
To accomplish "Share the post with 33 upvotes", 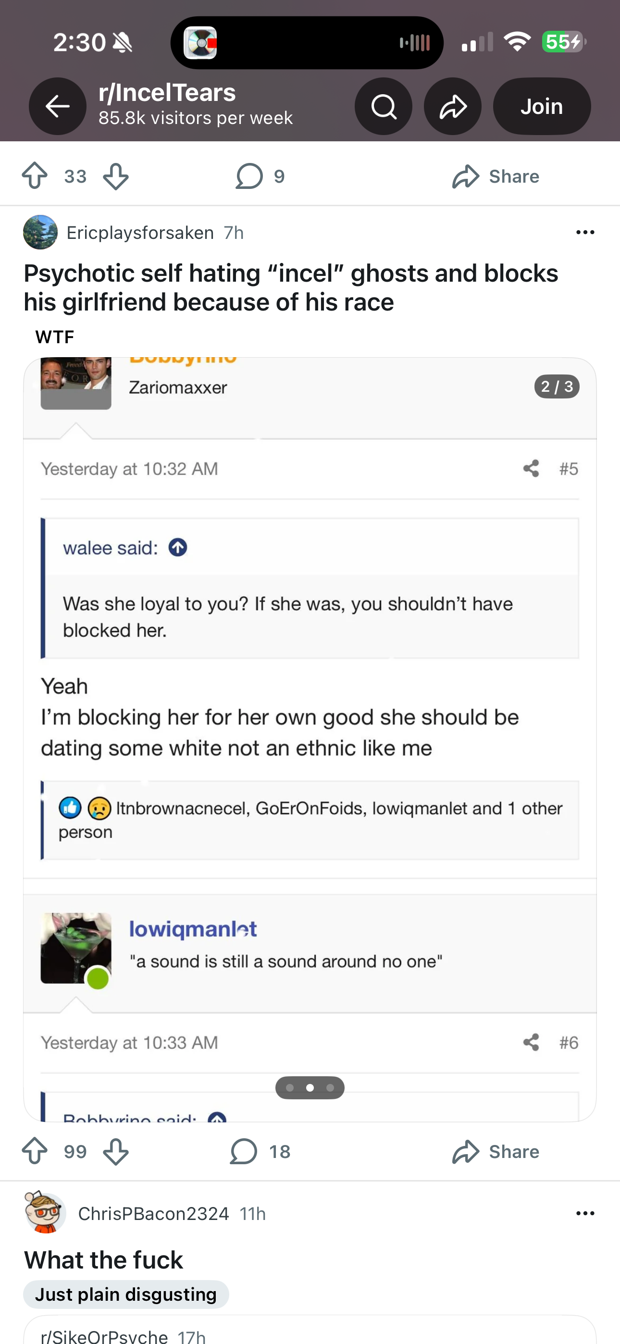I will pos(495,176).
